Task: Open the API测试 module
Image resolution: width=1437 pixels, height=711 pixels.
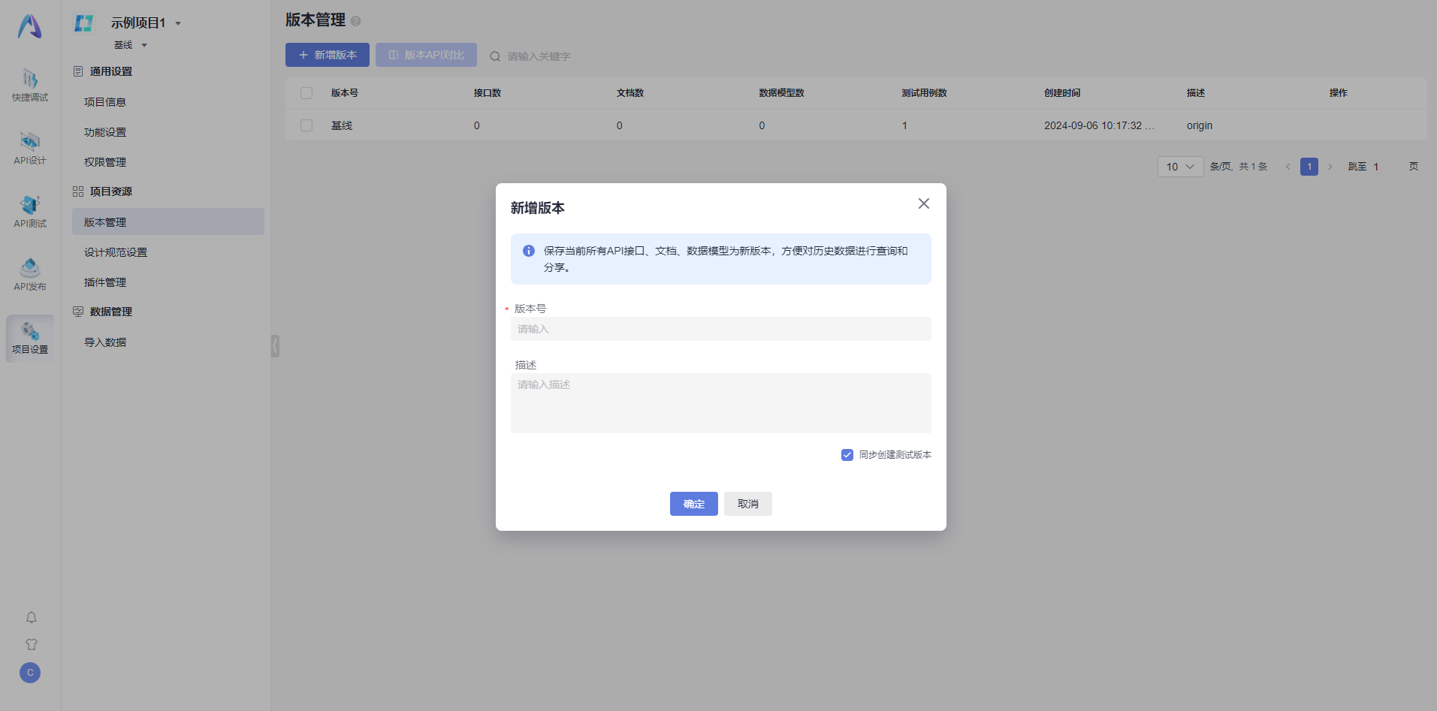Action: pos(30,212)
